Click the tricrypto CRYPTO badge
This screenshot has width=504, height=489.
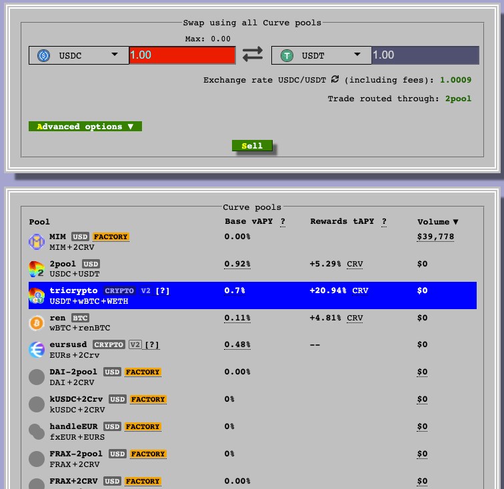click(119, 290)
